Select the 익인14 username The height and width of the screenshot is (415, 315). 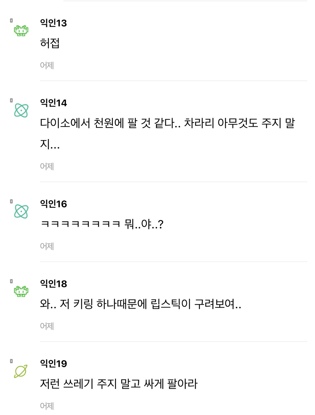click(53, 103)
